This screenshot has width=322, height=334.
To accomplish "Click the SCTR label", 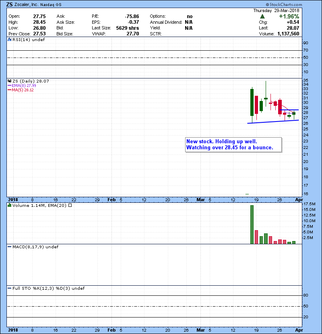I will coord(155,34).
